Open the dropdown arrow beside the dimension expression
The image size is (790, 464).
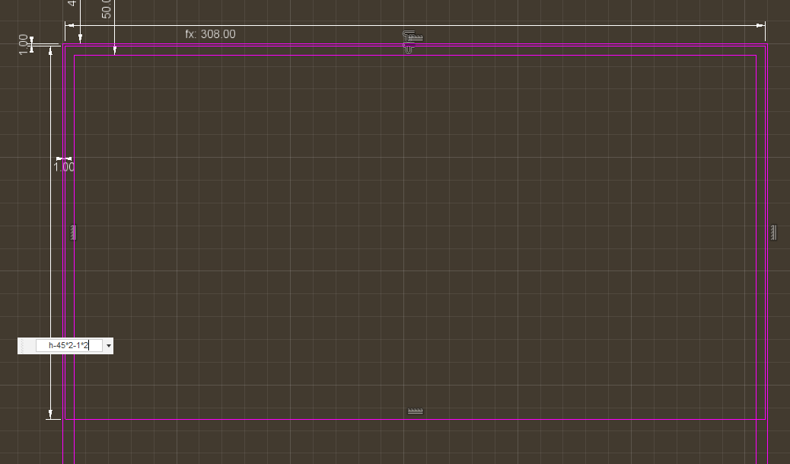pyautogui.click(x=108, y=346)
